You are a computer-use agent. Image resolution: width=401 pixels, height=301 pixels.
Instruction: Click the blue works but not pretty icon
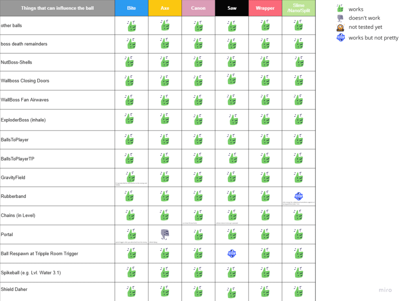341,37
